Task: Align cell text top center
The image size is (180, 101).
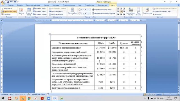Action: (x=121, y=9)
